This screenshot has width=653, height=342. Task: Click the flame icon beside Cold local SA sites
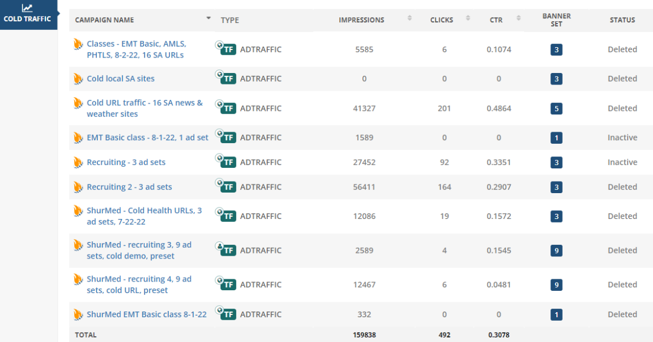[78, 79]
